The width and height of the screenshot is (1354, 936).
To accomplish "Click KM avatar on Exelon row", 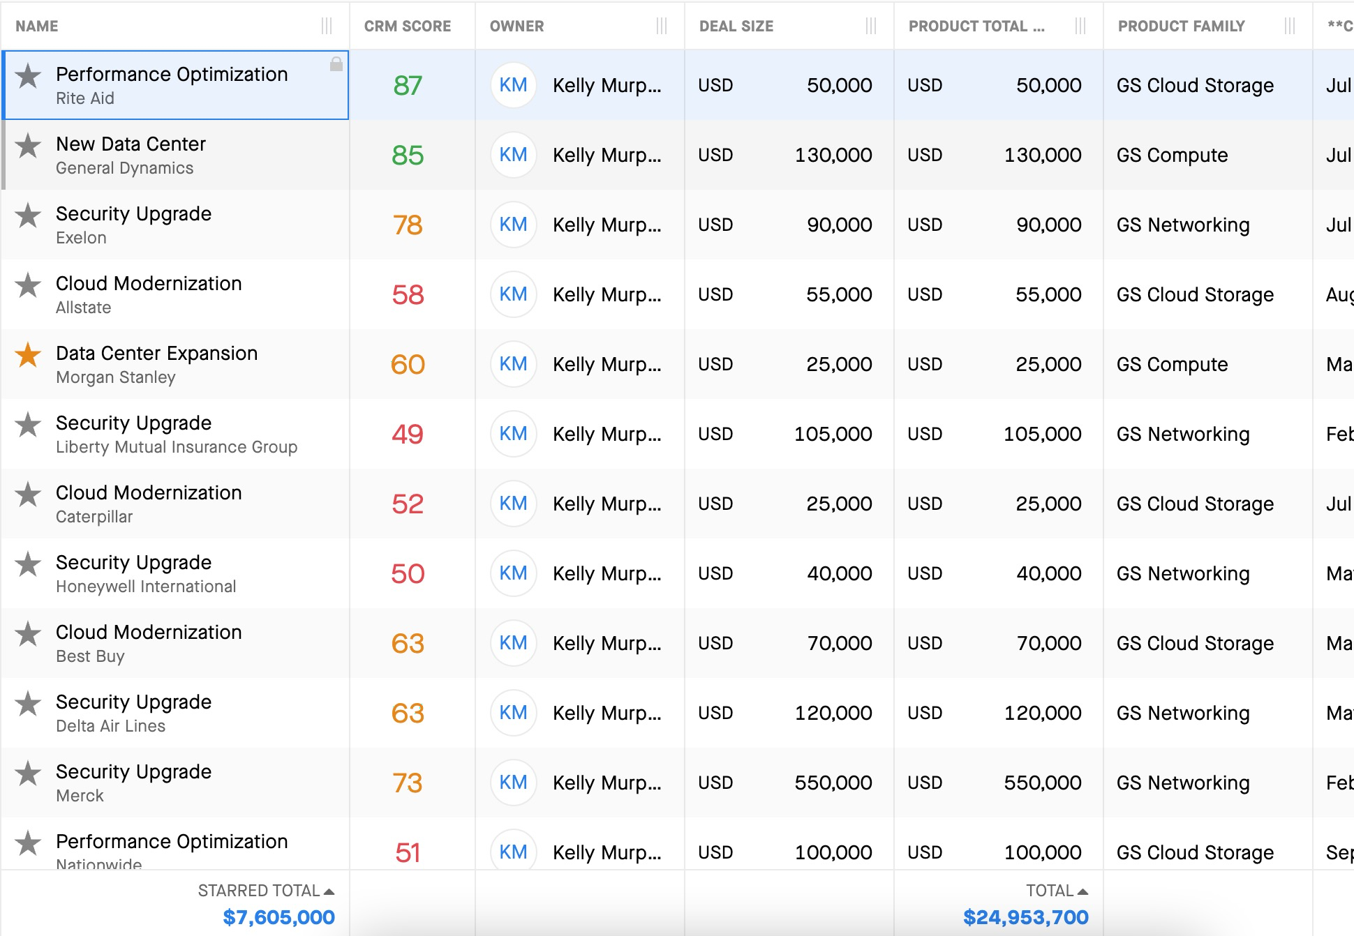I will [513, 225].
